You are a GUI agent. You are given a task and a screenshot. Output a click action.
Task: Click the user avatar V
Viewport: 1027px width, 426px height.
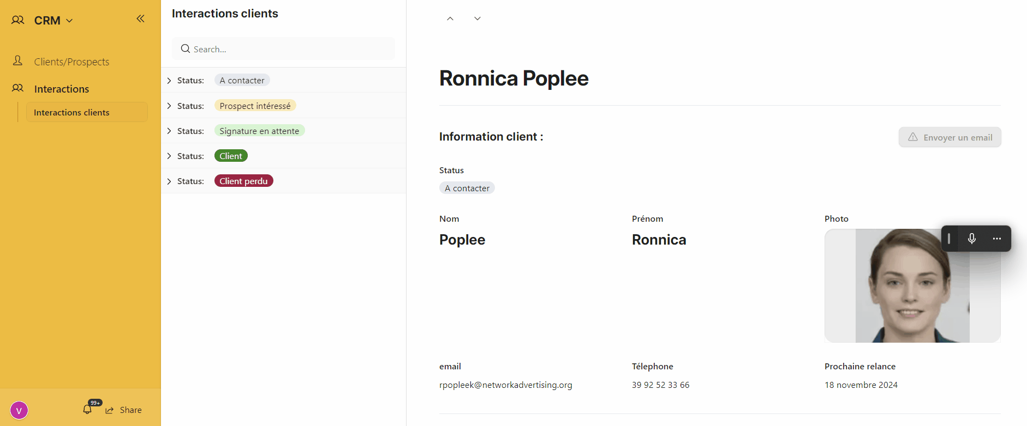coord(19,410)
